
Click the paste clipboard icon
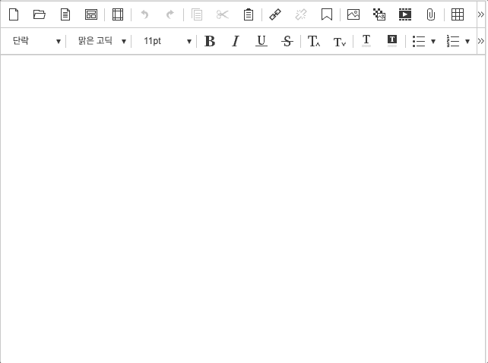(x=248, y=14)
